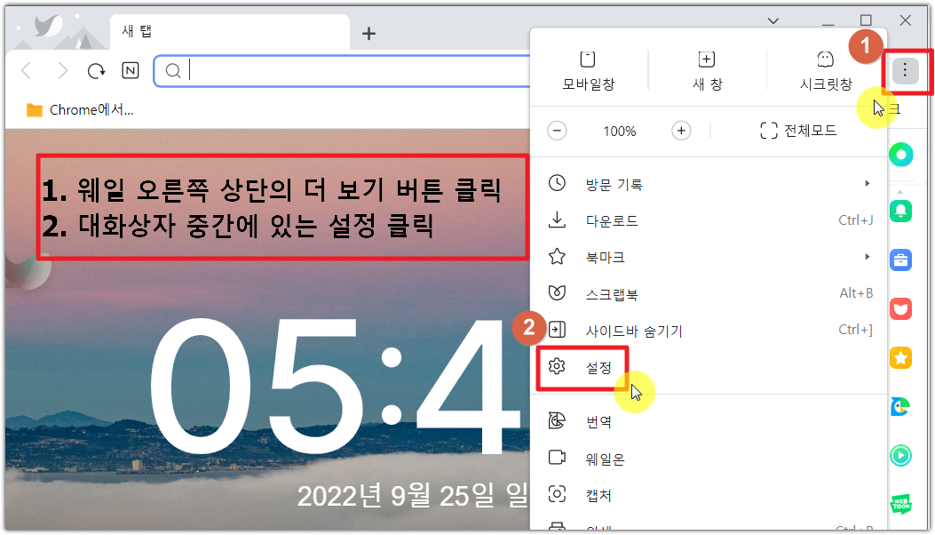This screenshot has width=935, height=535.
Task: Reload the page with the refresh icon
Action: coord(96,71)
